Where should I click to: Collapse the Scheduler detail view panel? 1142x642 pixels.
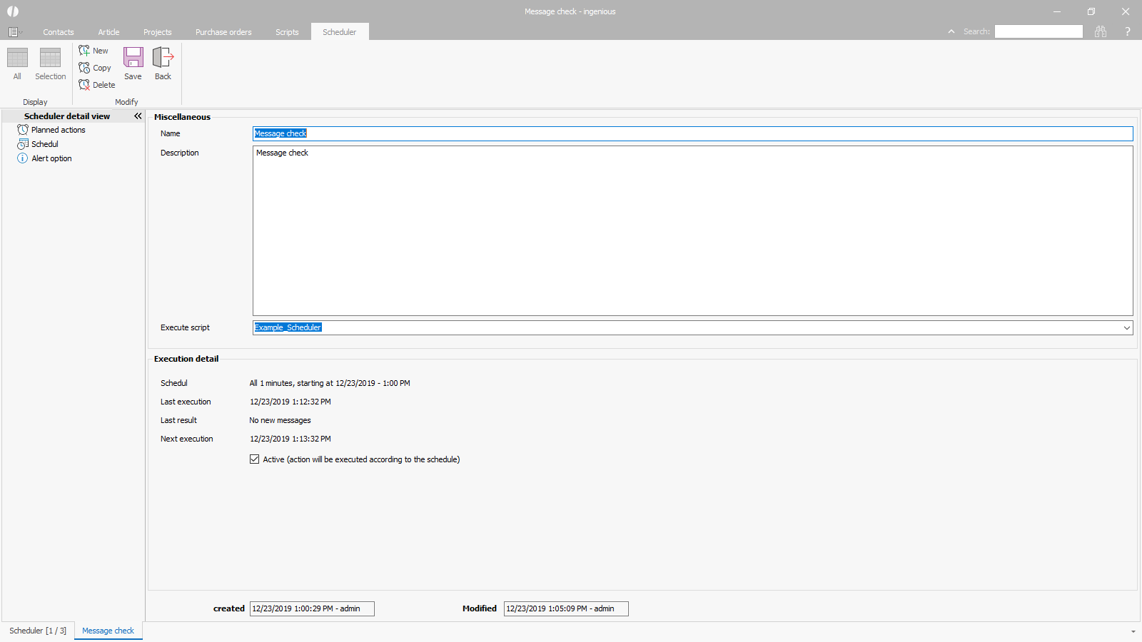[138, 116]
